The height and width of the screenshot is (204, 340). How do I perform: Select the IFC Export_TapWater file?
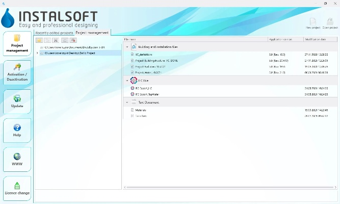pos(149,94)
